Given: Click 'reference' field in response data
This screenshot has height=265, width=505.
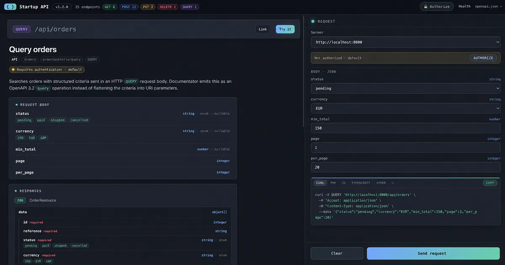Looking at the screenshot, I should (x=32, y=231).
